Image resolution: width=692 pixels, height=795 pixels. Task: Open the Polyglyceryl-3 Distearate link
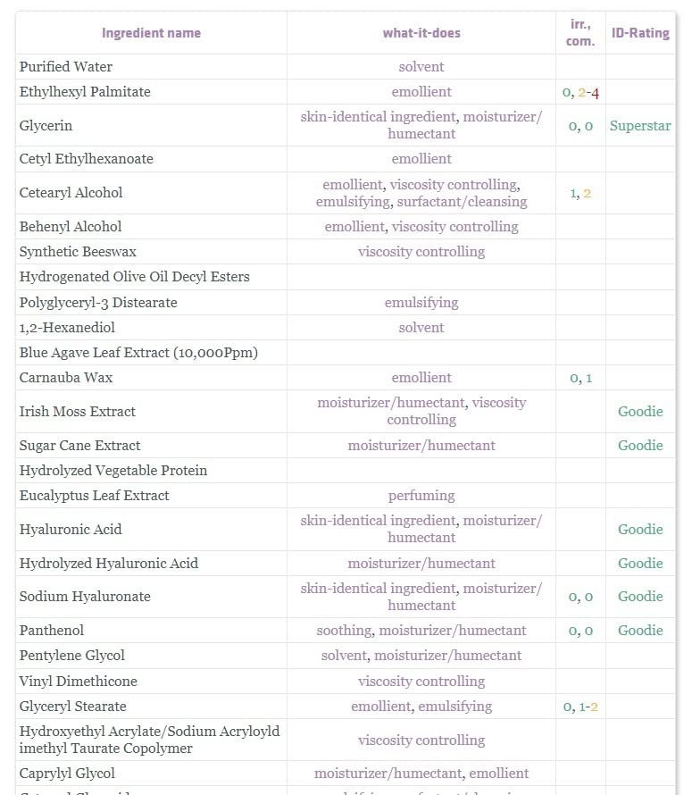98,303
